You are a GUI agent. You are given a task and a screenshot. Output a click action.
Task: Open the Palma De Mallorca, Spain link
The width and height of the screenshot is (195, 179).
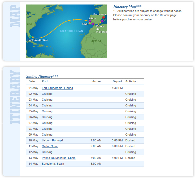pos(59,158)
